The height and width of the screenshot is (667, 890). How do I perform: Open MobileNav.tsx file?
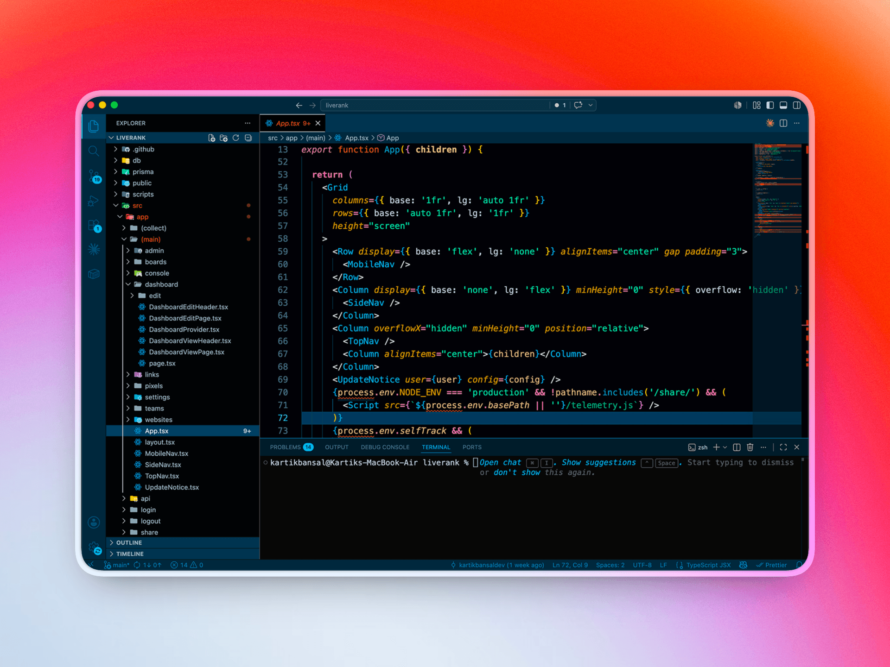(x=166, y=453)
